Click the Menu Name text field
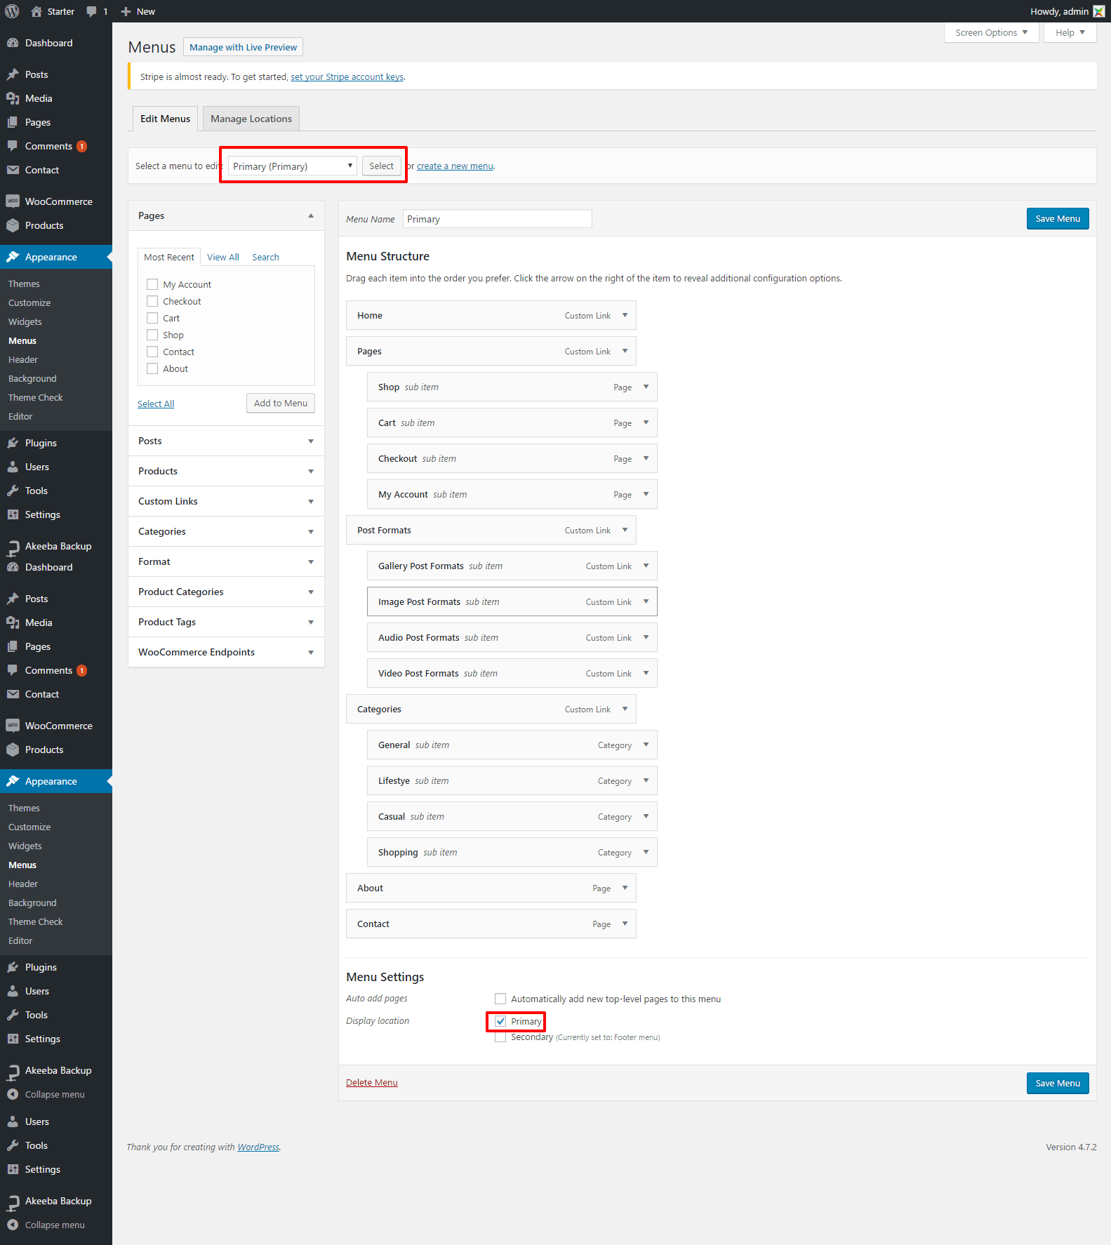Image resolution: width=1111 pixels, height=1245 pixels. coord(497,219)
